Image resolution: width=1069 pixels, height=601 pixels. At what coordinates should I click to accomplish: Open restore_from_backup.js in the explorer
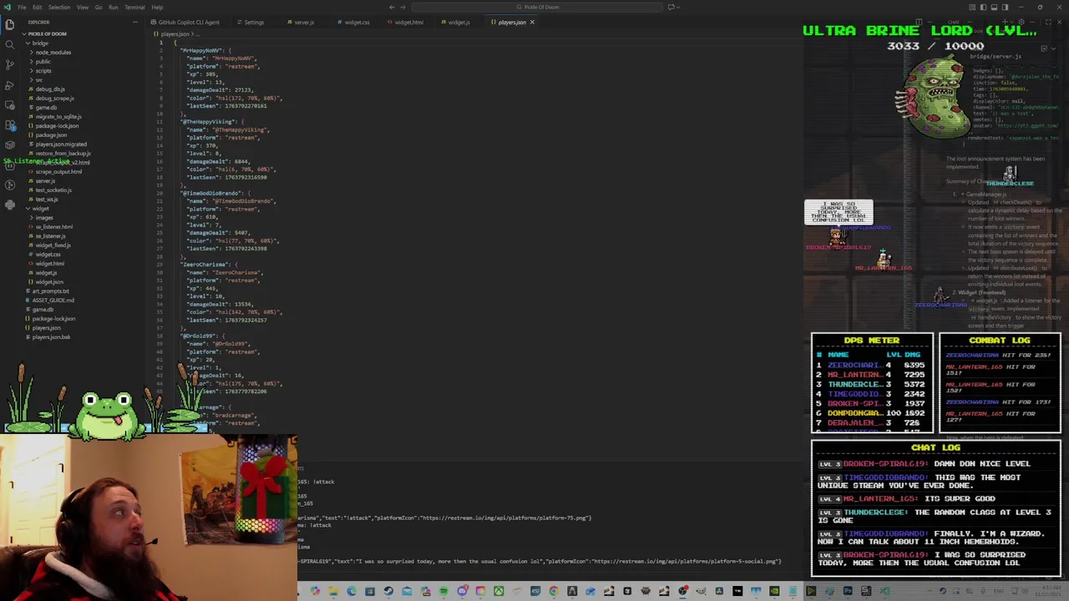pyautogui.click(x=63, y=153)
